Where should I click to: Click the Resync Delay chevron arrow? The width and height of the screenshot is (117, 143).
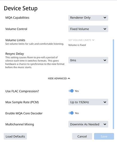click(x=105, y=60)
